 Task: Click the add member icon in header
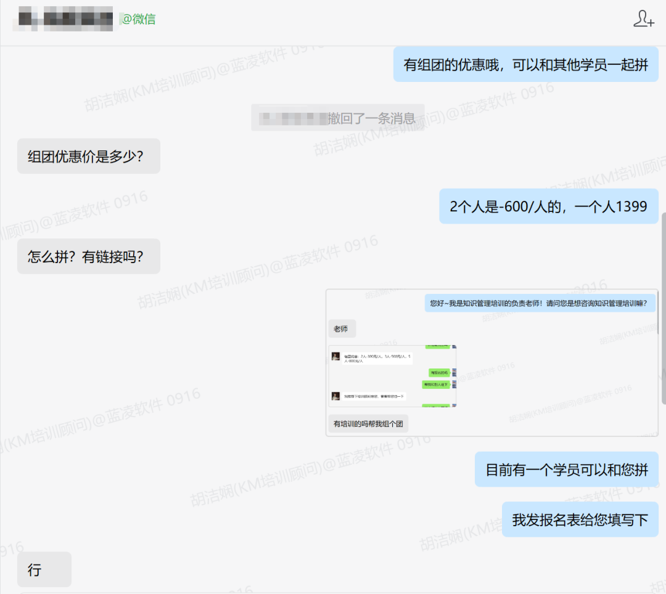pyautogui.click(x=643, y=19)
